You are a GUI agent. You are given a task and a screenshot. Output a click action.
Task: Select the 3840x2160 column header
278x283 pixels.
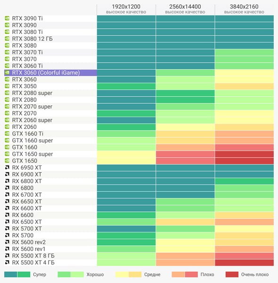[244, 9]
